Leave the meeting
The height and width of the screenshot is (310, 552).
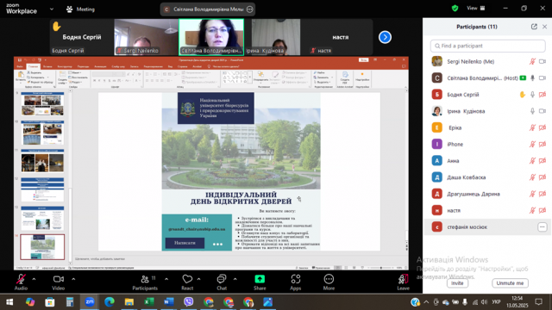pyautogui.click(x=403, y=282)
